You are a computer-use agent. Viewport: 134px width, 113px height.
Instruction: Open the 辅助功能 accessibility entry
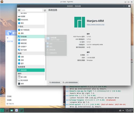31,43
